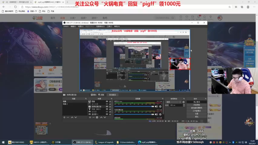Click Douyu search magnifier icon

(173, 18)
